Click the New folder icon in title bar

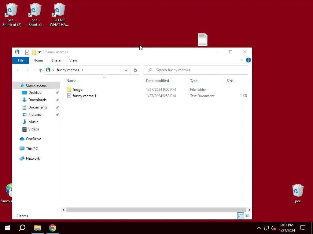pos(34,52)
